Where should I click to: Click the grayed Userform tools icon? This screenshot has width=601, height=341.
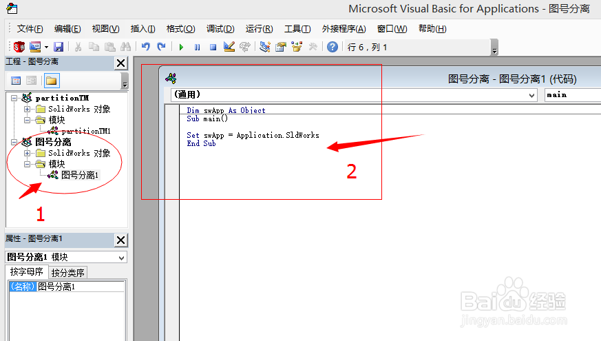[245, 47]
